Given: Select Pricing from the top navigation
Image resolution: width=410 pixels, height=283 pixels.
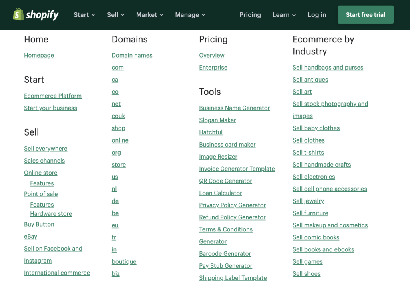Looking at the screenshot, I should tap(250, 15).
